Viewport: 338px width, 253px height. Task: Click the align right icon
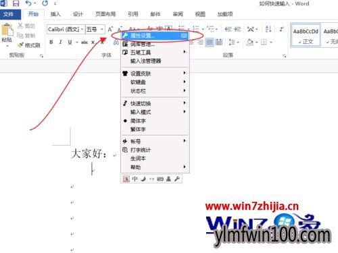[x=200, y=42]
